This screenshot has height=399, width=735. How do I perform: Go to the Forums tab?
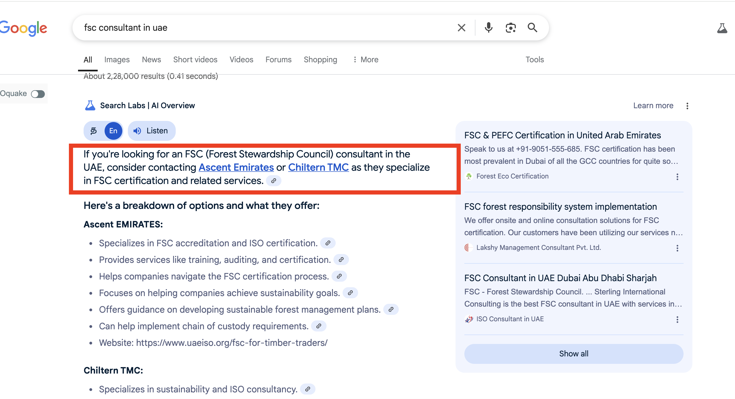point(278,59)
